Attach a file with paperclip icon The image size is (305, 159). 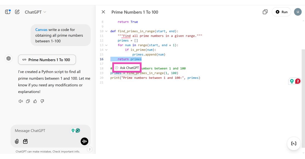(x=17, y=141)
